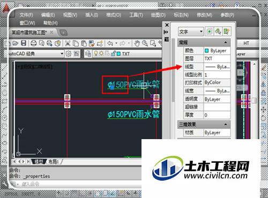Click the Workspace Settings gear icon
The height and width of the screenshot is (198, 268).
(x=69, y=54)
